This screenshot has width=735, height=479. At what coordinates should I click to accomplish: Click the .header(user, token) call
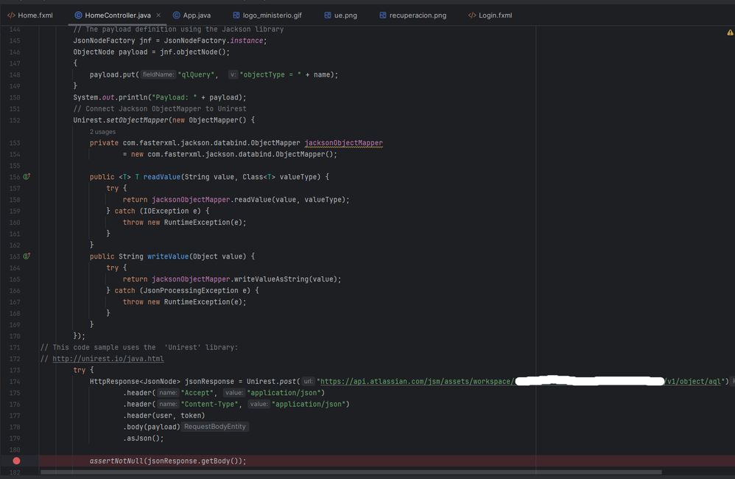click(164, 416)
